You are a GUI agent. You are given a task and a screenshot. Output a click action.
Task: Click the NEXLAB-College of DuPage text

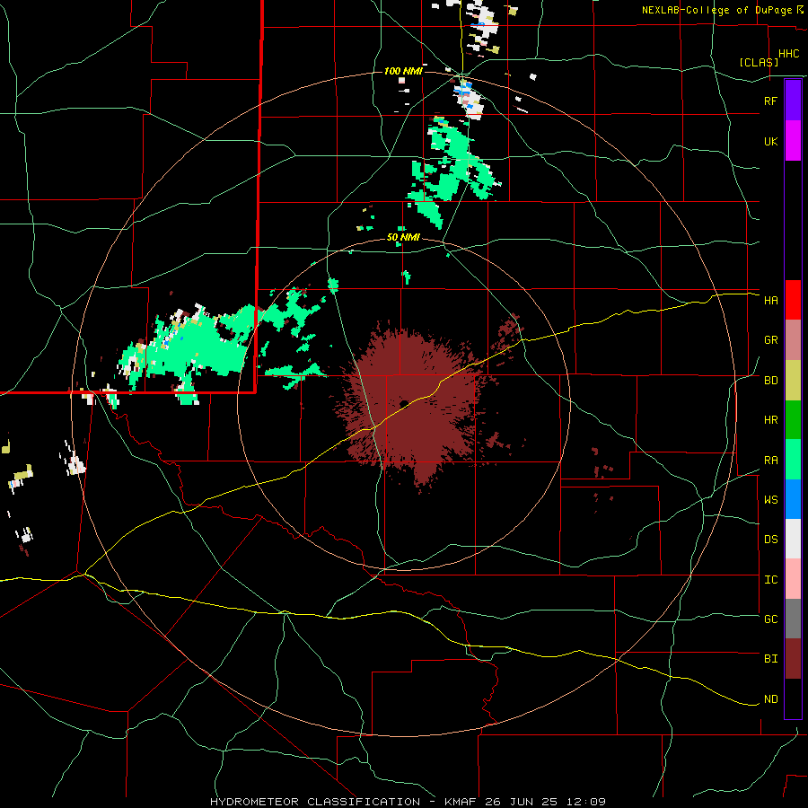coord(716,10)
